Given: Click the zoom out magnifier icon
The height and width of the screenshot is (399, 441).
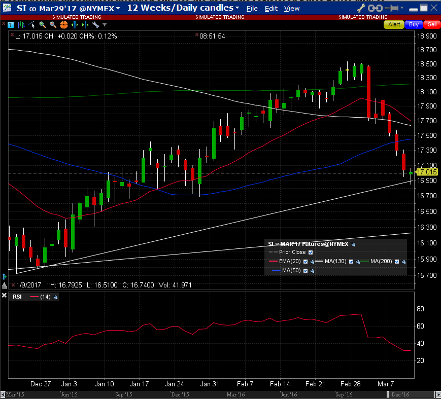Looking at the screenshot, I should 53,25.
